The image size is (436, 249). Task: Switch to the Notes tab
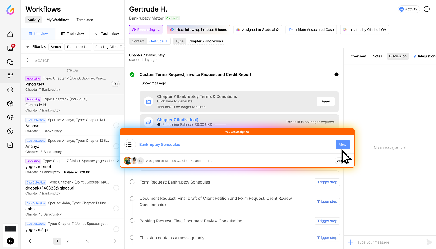coord(377,56)
